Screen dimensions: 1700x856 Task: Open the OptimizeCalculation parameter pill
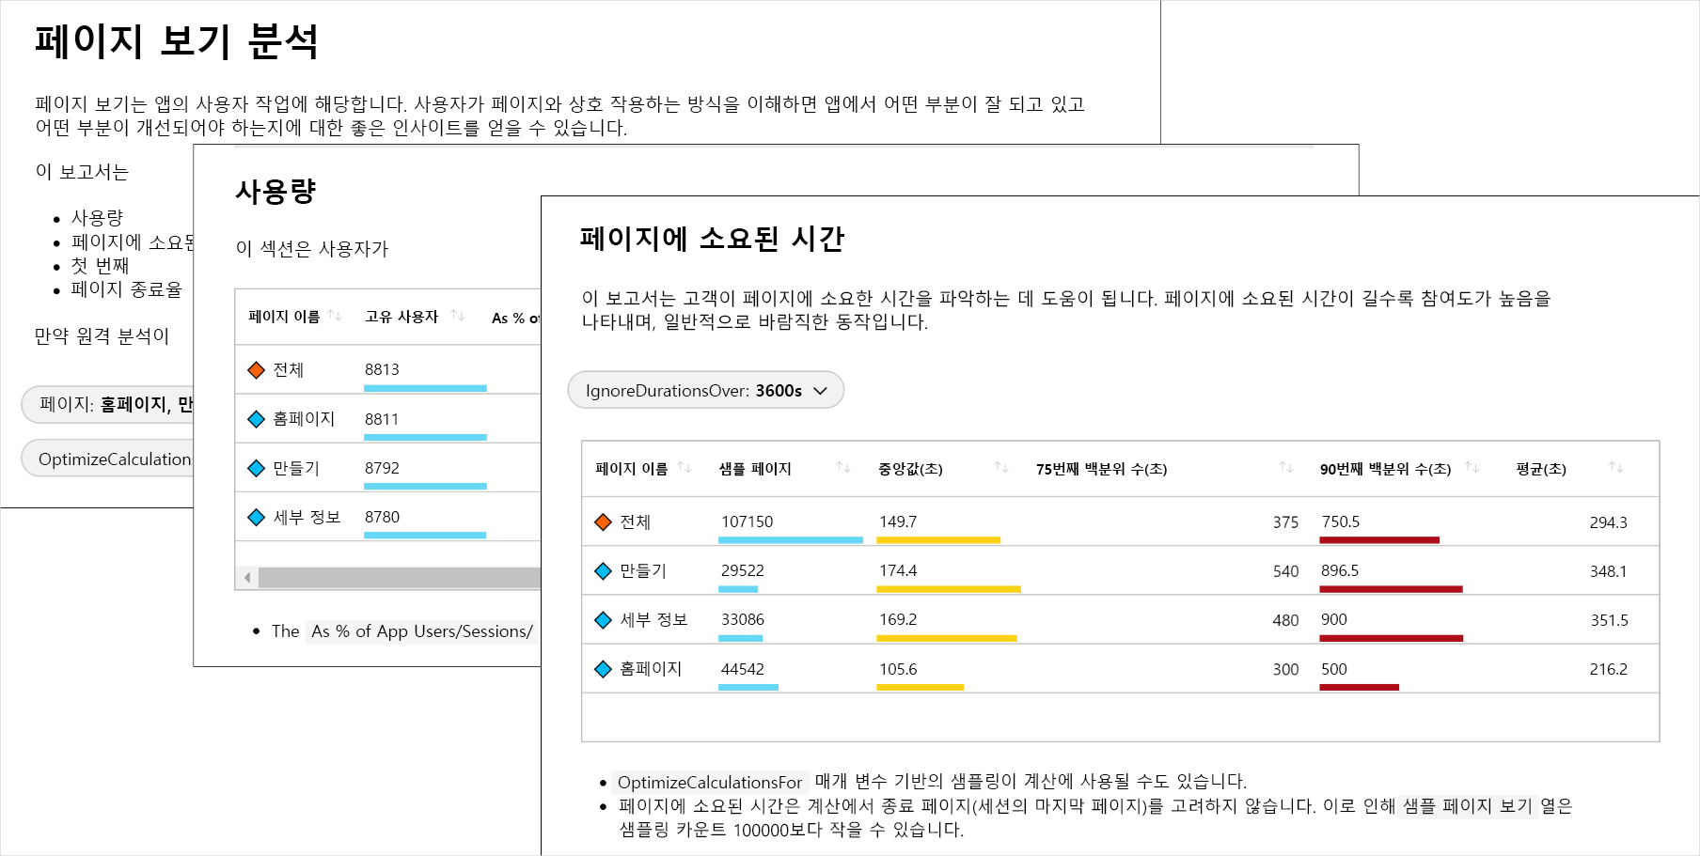click(107, 459)
